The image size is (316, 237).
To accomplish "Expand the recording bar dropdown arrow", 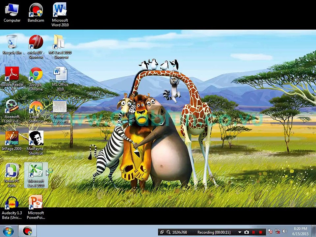I will tap(240, 232).
